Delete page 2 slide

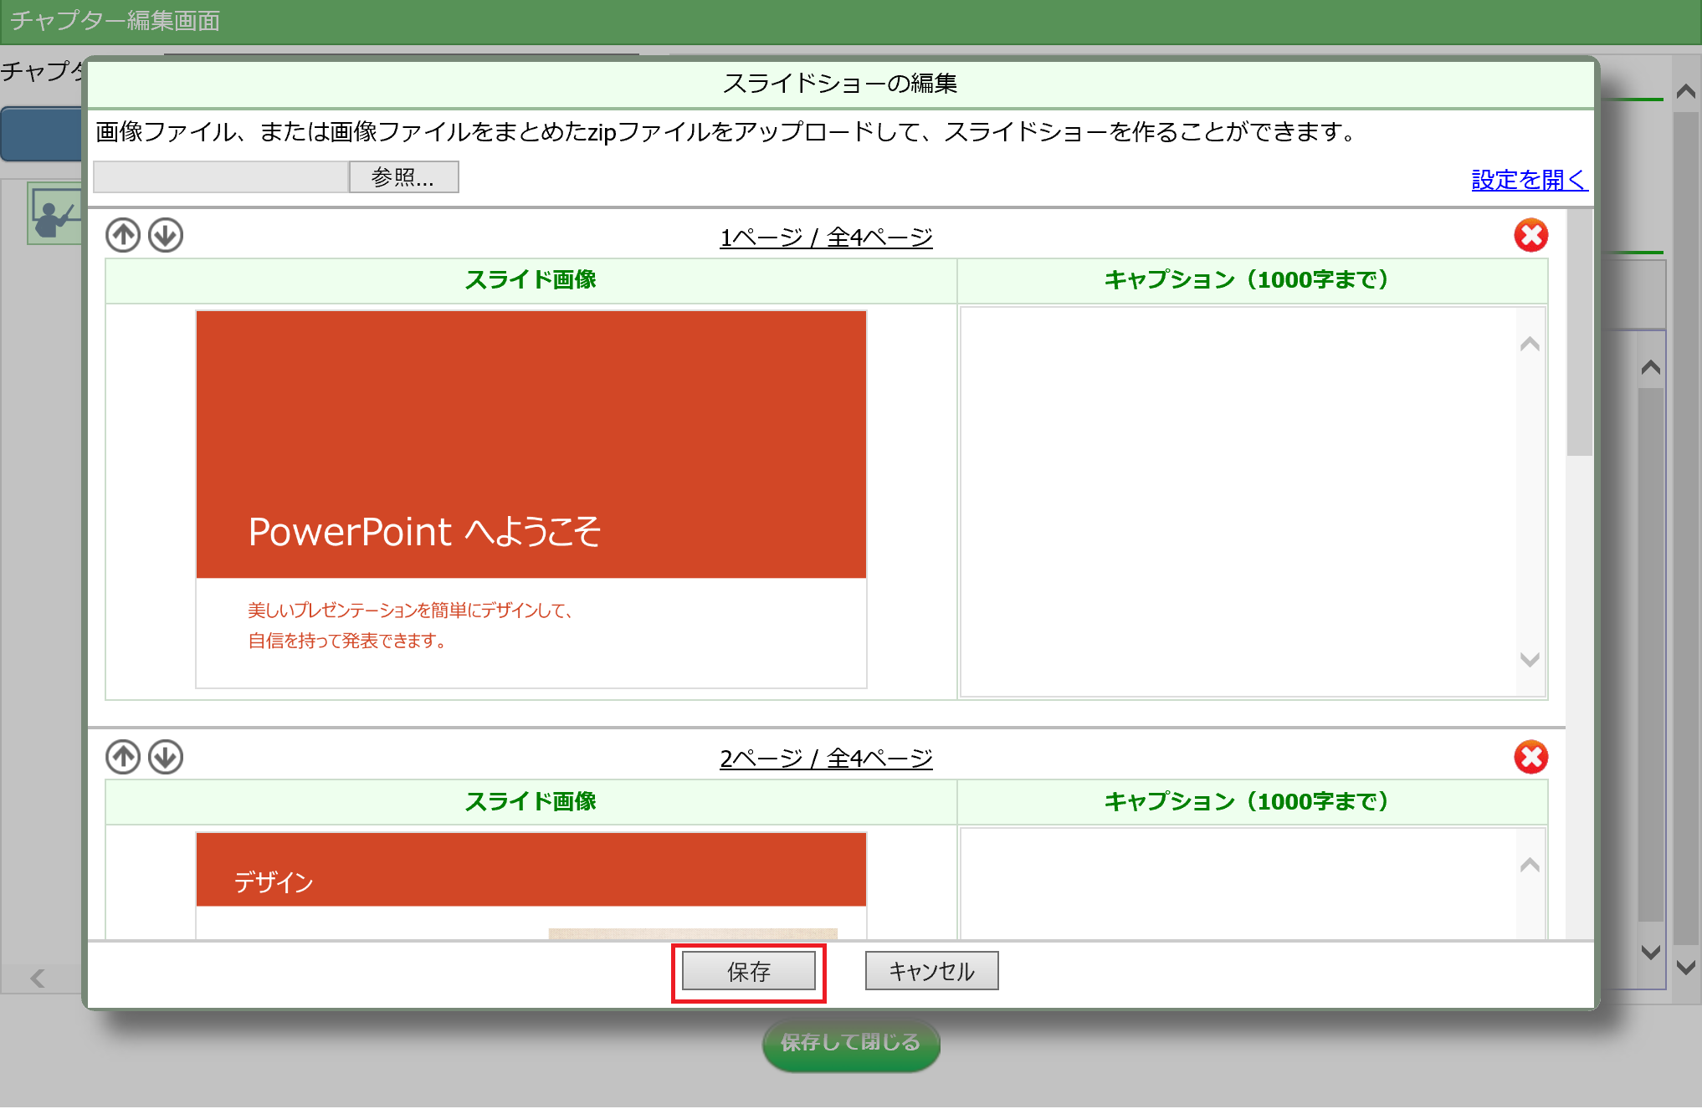[x=1530, y=757]
